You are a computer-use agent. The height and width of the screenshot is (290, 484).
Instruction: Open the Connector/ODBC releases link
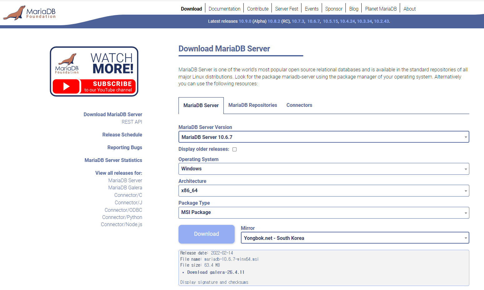point(123,210)
